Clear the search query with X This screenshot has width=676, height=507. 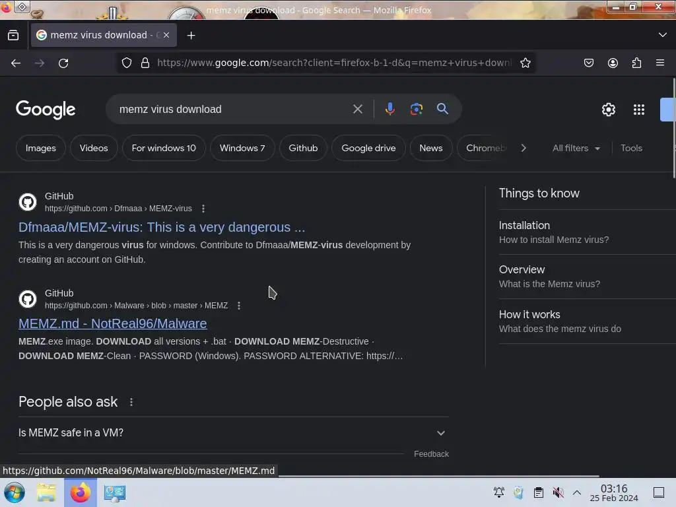[x=357, y=109]
